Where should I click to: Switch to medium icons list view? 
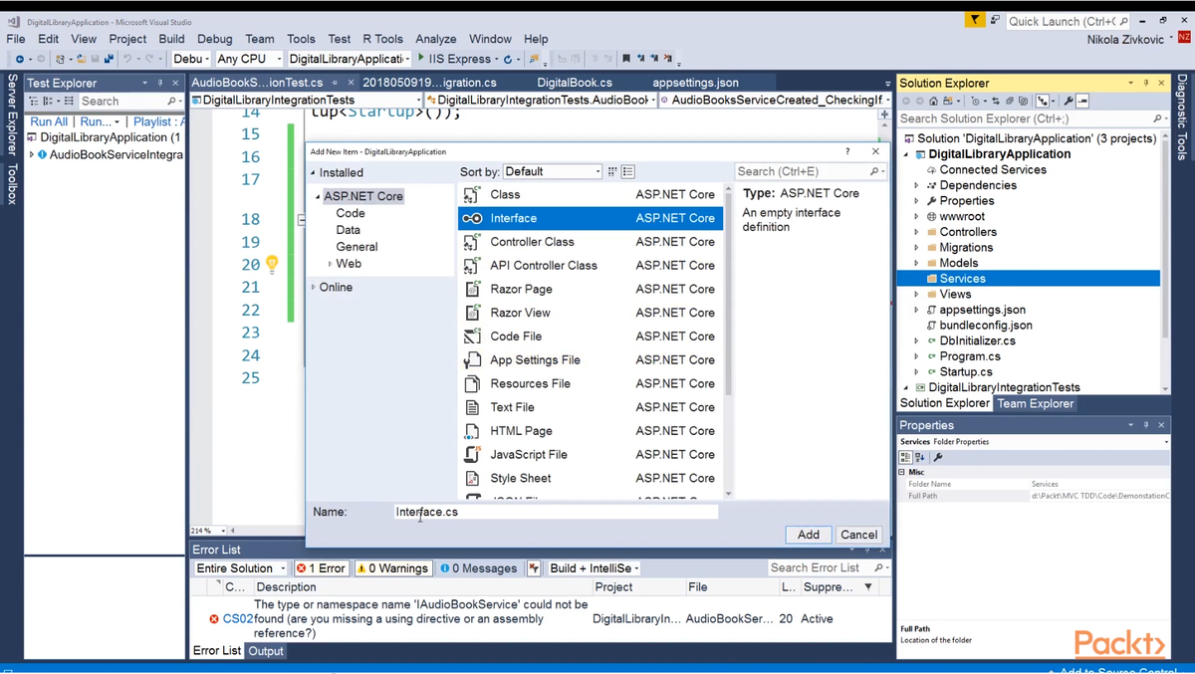pos(628,171)
